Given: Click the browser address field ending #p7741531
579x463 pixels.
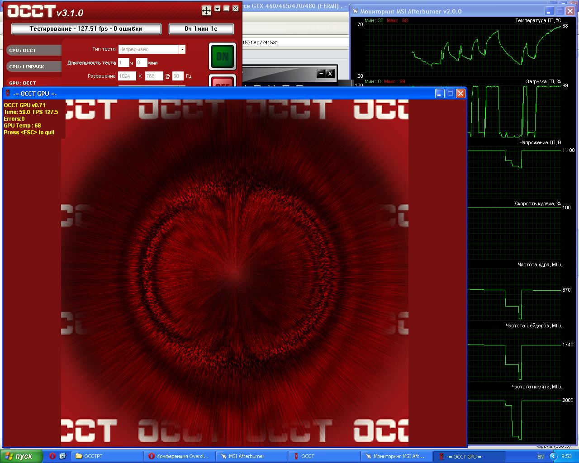Looking at the screenshot, I should pos(295,43).
